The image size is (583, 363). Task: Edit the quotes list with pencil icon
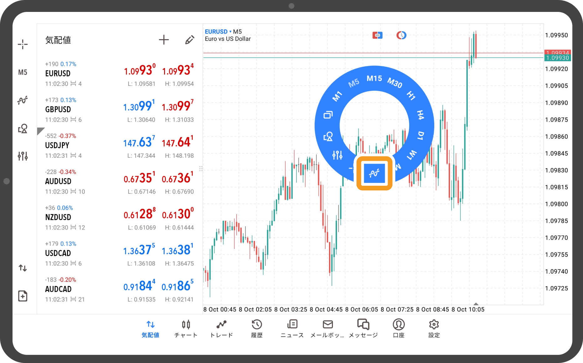pyautogui.click(x=189, y=40)
